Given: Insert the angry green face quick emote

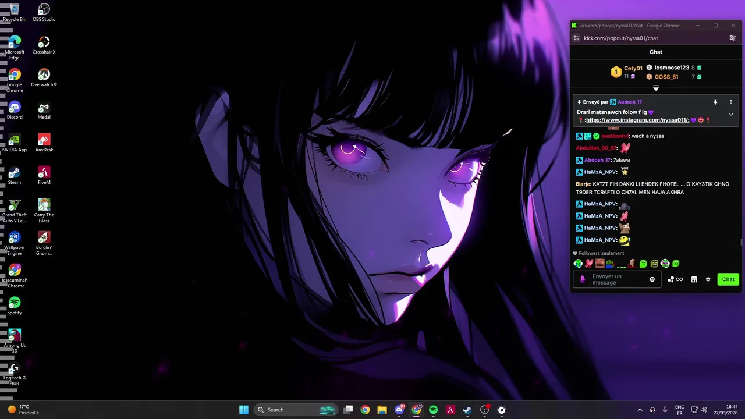Looking at the screenshot, I should click(x=654, y=264).
